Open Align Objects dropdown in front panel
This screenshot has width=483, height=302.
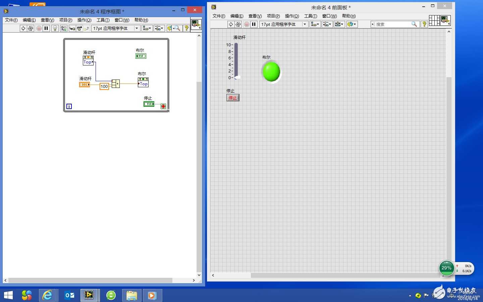[315, 24]
